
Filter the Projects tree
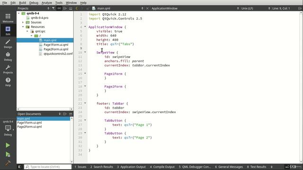[53, 8]
